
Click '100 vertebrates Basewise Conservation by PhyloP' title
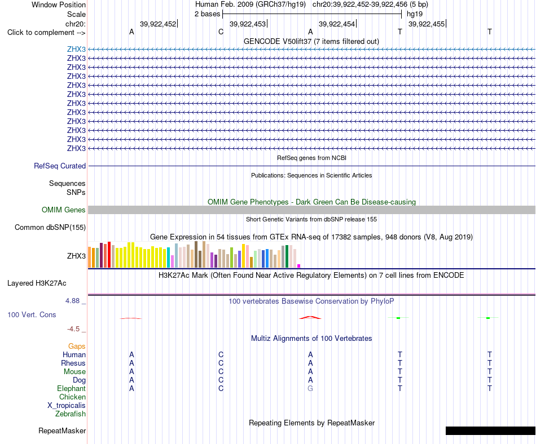pos(311,301)
